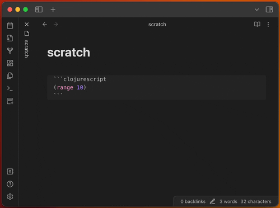The image size is (280, 208).
Task: Click the green fullscreen window button
Action: pos(26,10)
